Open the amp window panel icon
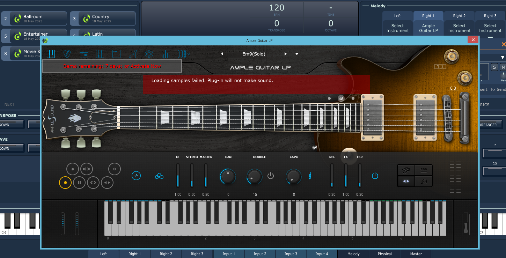The width and height of the screenshot is (506, 258). 116,54
